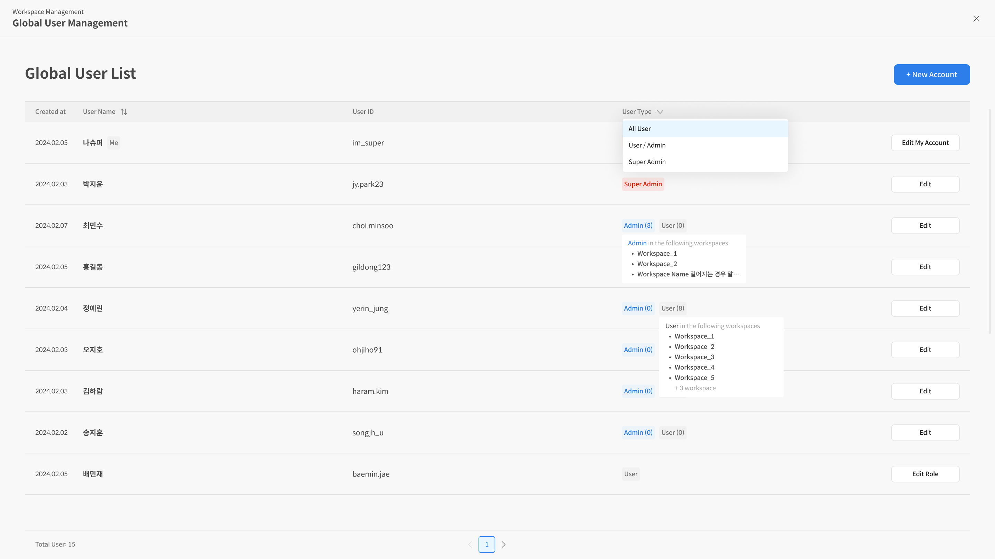Edit the jy.park23 account
The width and height of the screenshot is (995, 559).
(x=925, y=184)
